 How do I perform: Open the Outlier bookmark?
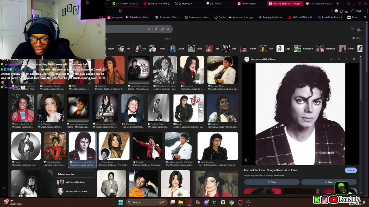[x=220, y=17]
